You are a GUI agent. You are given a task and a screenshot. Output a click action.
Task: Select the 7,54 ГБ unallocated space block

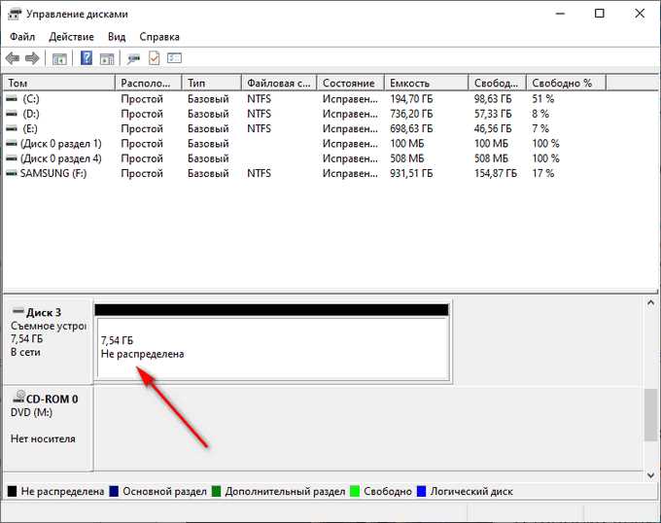(x=273, y=349)
